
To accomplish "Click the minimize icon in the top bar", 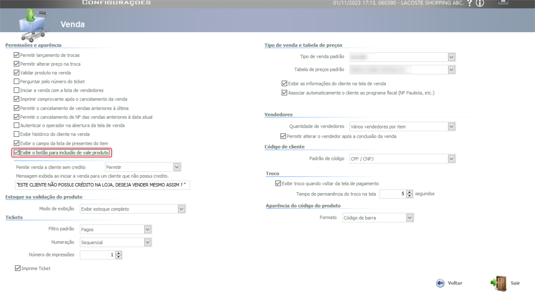I will pyautogui.click(x=503, y=2).
